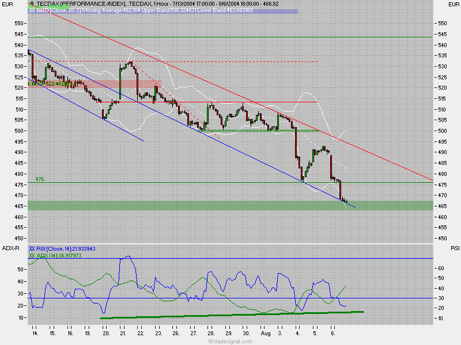
Task: Click the ADX-R panel axis title
Action: pos(12,248)
